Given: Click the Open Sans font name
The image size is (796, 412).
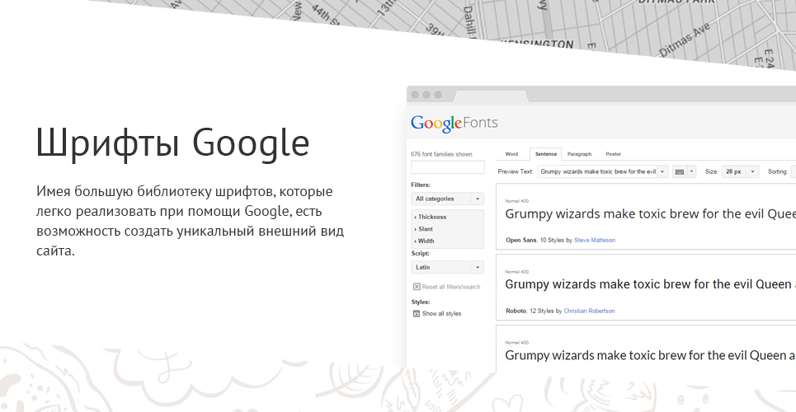Looking at the screenshot, I should 520,240.
